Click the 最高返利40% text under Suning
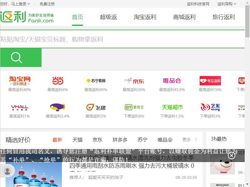 tap(96, 90)
